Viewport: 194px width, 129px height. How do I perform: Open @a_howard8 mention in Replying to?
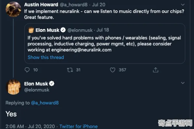45,103
